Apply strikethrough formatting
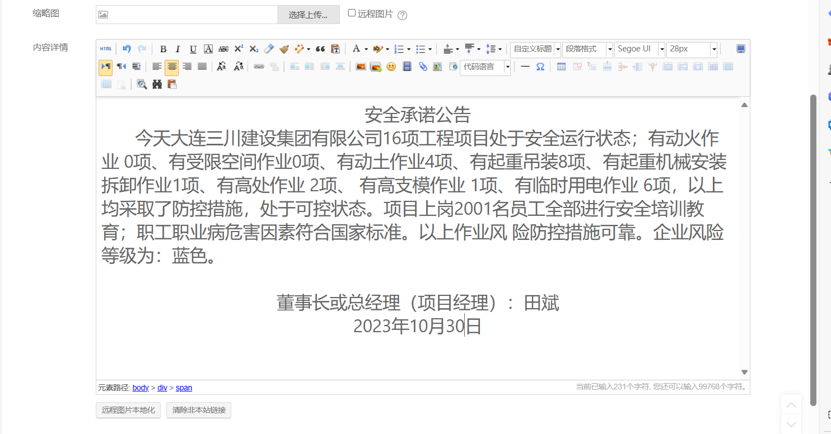The width and height of the screenshot is (831, 434). pos(223,49)
